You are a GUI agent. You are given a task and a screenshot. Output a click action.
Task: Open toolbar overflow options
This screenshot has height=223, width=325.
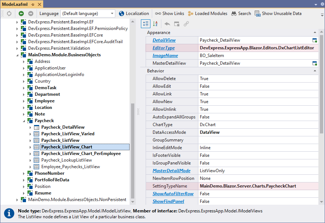(x=322, y=15)
